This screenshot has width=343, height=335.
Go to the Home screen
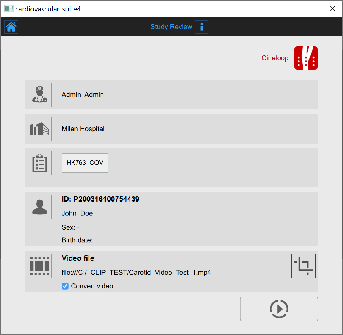tap(11, 27)
